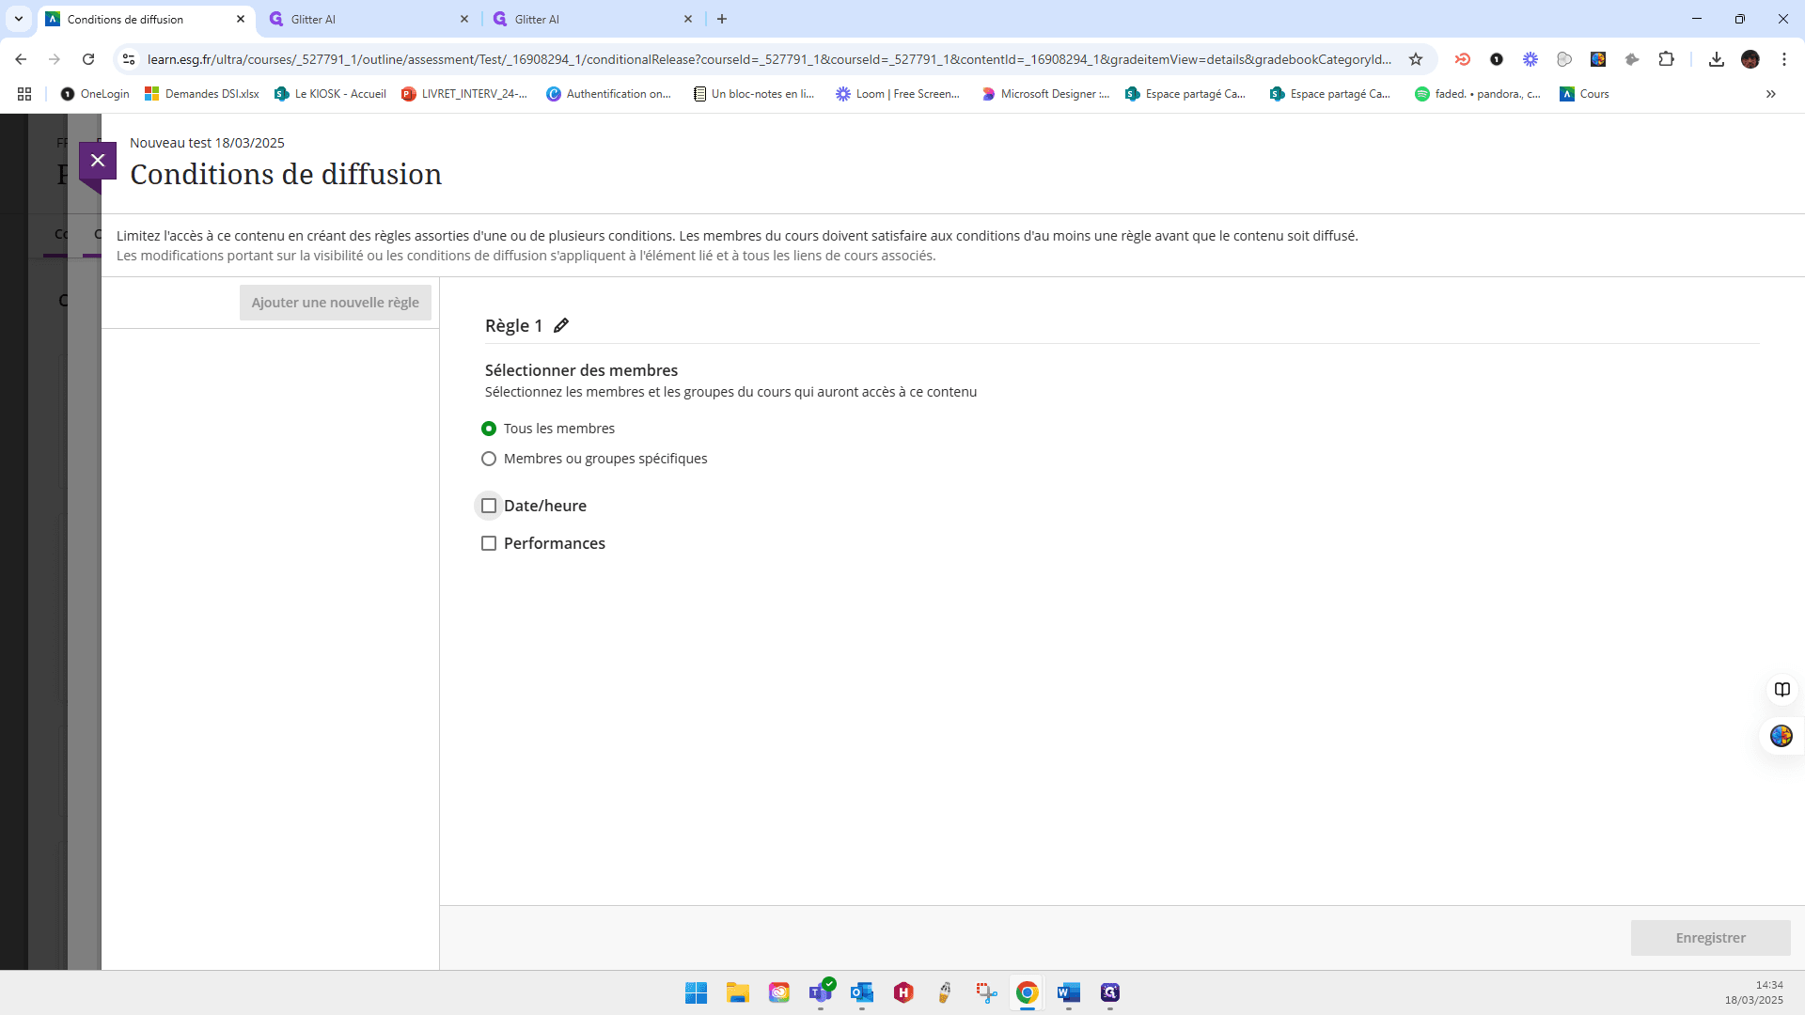Select Membres ou groupes spécifiques option
Image resolution: width=1805 pixels, height=1015 pixels.
click(489, 459)
